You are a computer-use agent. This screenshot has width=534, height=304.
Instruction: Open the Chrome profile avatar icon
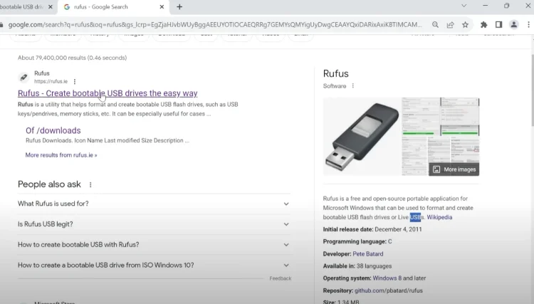tap(514, 24)
